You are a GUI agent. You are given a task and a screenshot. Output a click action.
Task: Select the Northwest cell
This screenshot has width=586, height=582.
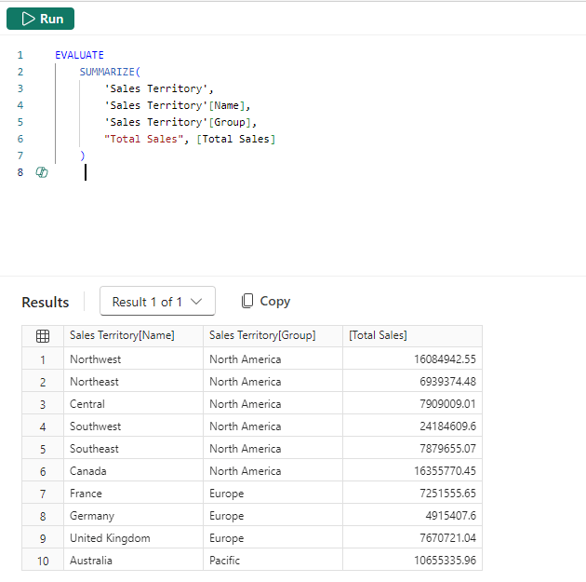coord(96,359)
